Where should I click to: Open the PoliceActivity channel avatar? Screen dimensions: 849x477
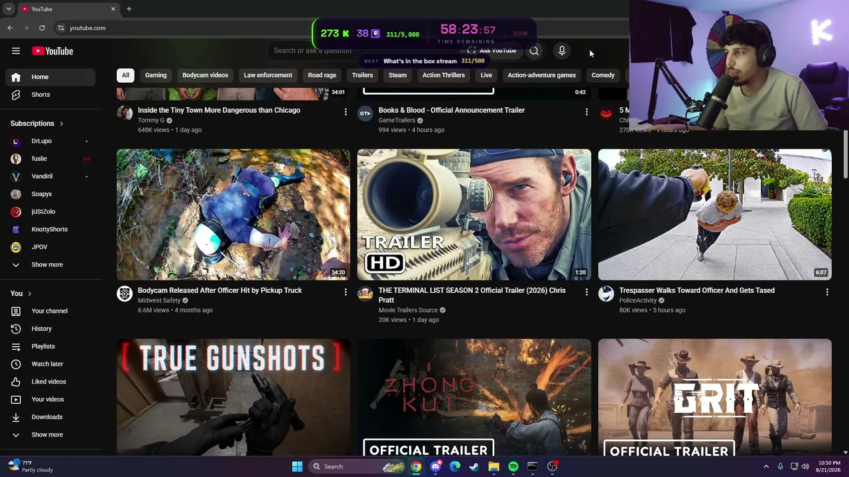[606, 293]
